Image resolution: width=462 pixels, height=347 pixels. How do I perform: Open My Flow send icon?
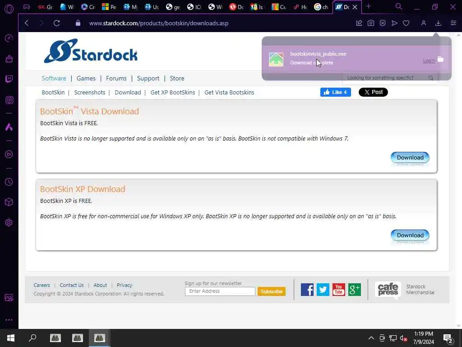(394, 23)
